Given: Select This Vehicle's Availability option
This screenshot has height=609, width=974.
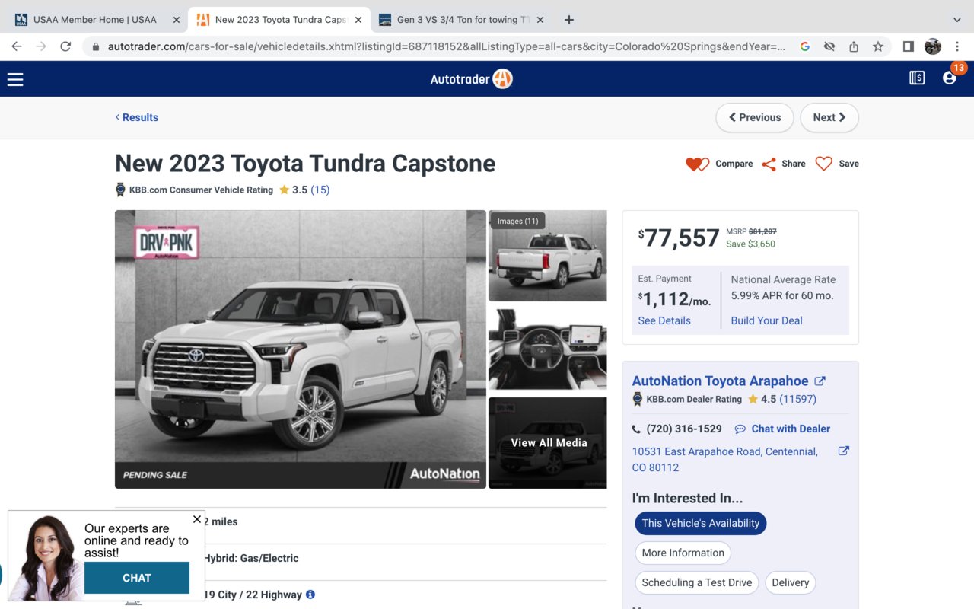Looking at the screenshot, I should pos(701,523).
